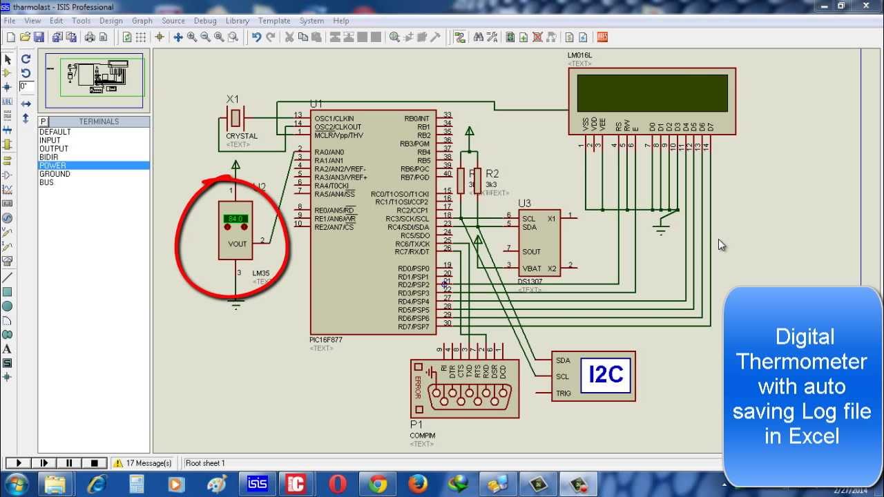
Task: Select BIDIR terminal type
Action: (94, 157)
